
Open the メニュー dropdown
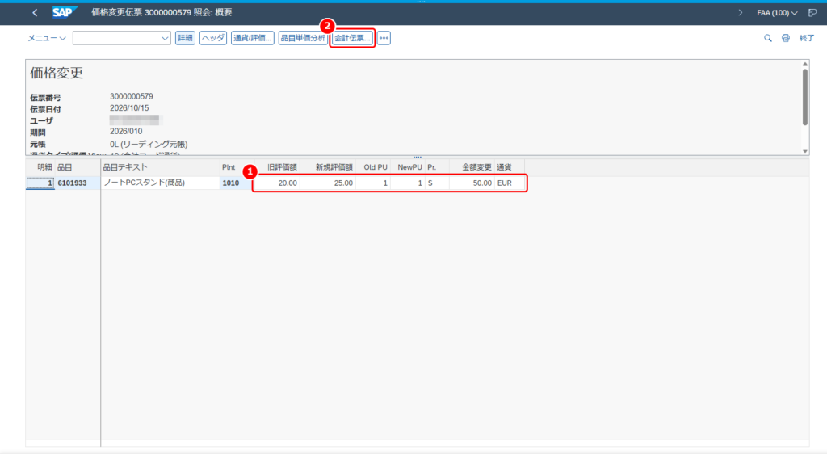tap(46, 38)
